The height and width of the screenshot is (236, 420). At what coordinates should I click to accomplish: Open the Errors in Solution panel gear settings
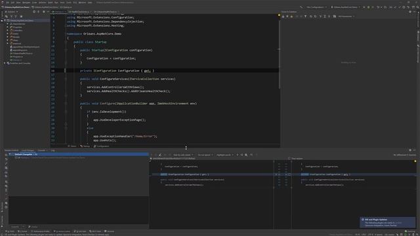point(410,12)
